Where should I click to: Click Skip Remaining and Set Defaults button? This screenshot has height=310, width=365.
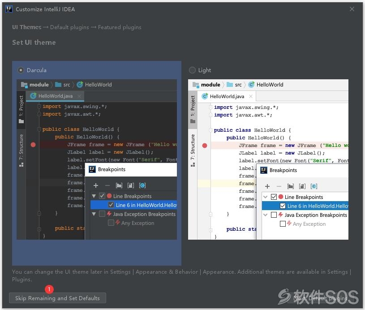[57, 298]
